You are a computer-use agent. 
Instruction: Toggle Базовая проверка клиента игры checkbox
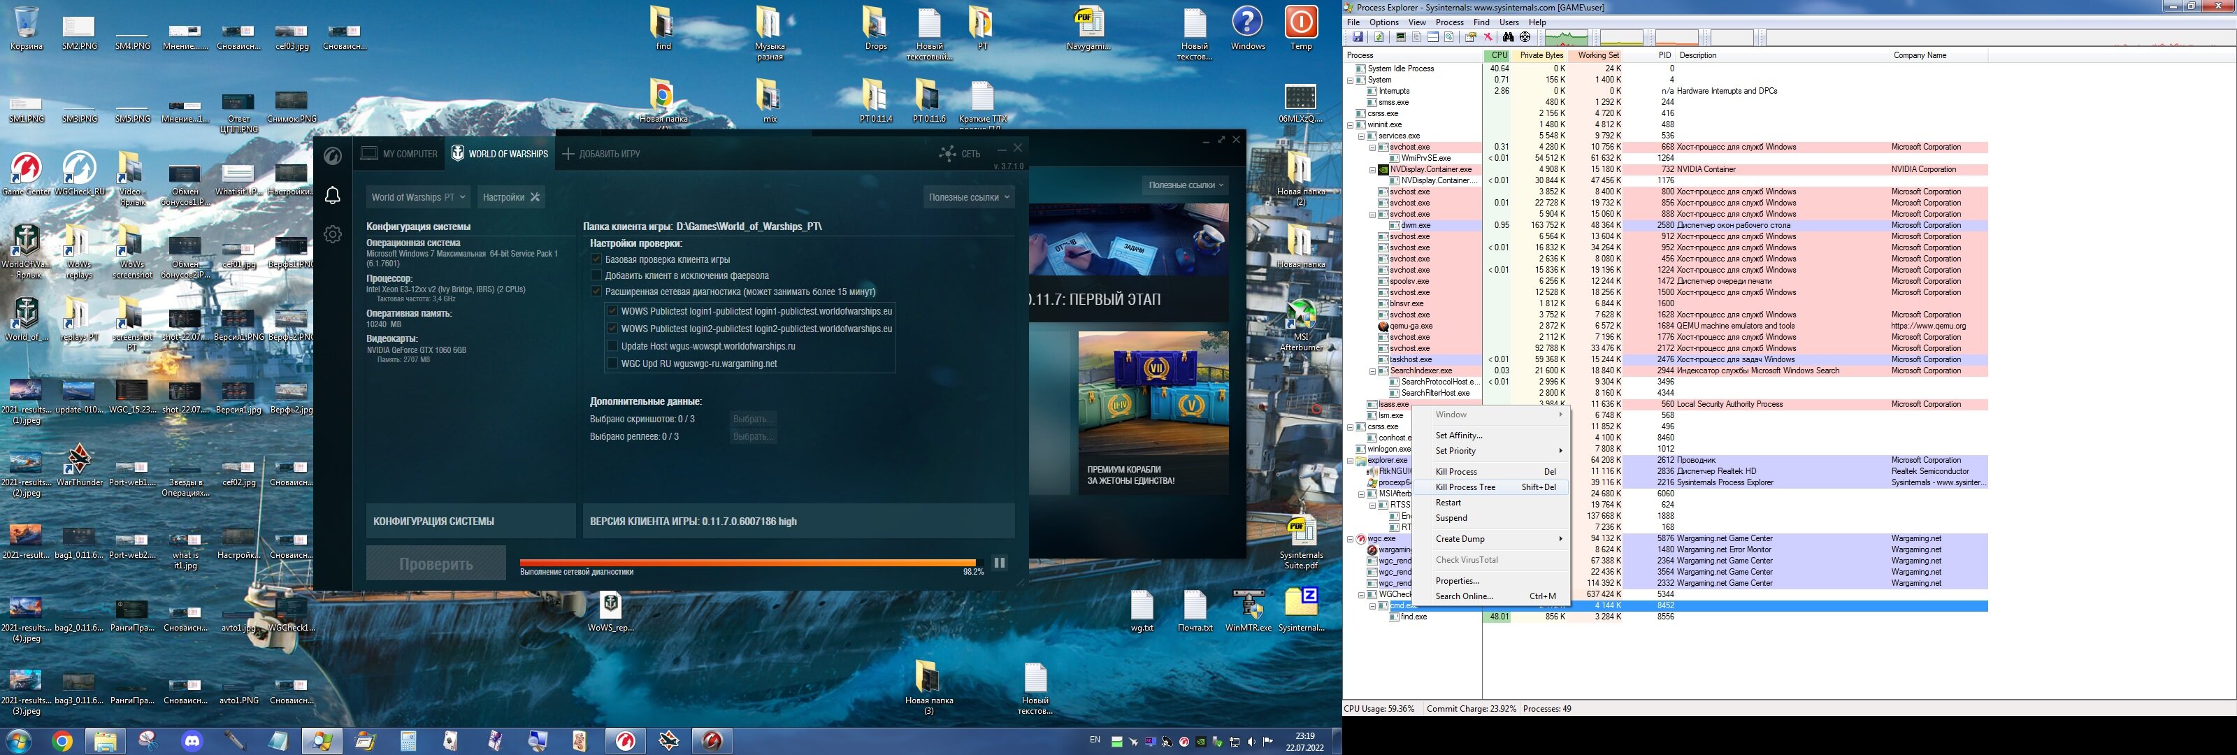click(x=596, y=259)
